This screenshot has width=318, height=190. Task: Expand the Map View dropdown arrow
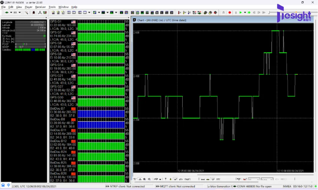[99, 12]
